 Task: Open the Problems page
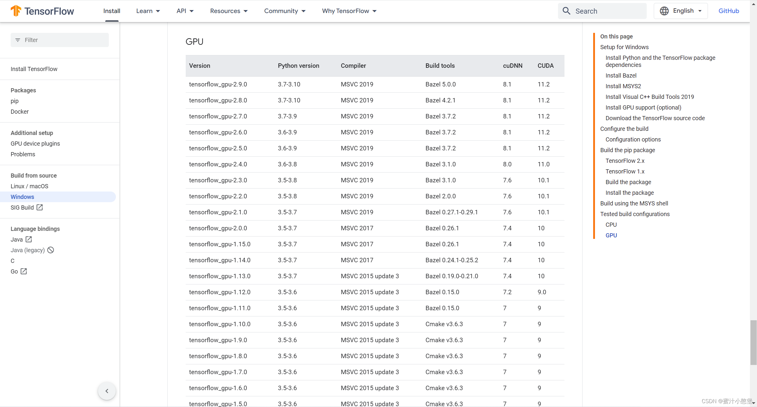[x=23, y=154]
